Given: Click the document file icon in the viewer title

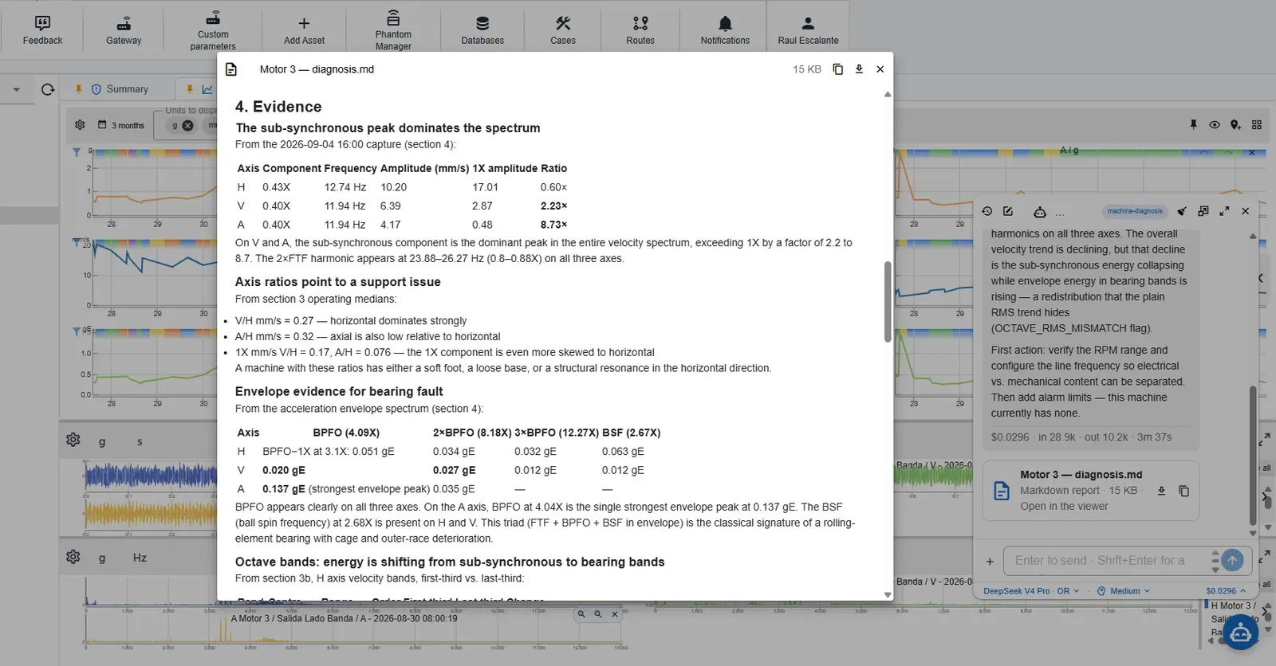Looking at the screenshot, I should [231, 69].
